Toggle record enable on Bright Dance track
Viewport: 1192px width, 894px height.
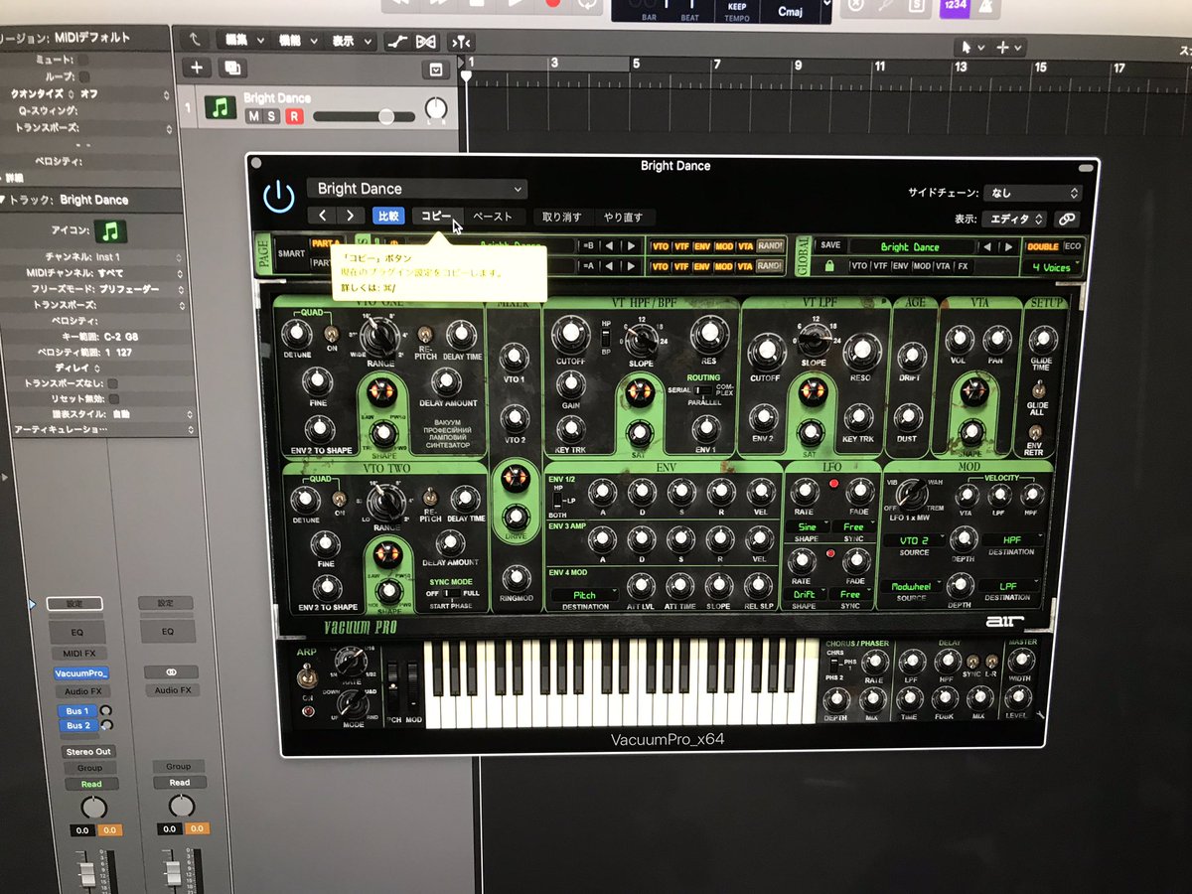coord(293,116)
